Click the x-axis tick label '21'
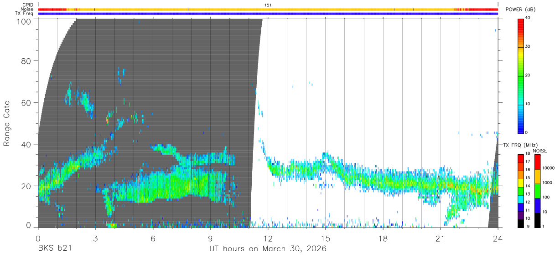Image resolution: width=560 pixels, height=258 pixels. [x=441, y=238]
